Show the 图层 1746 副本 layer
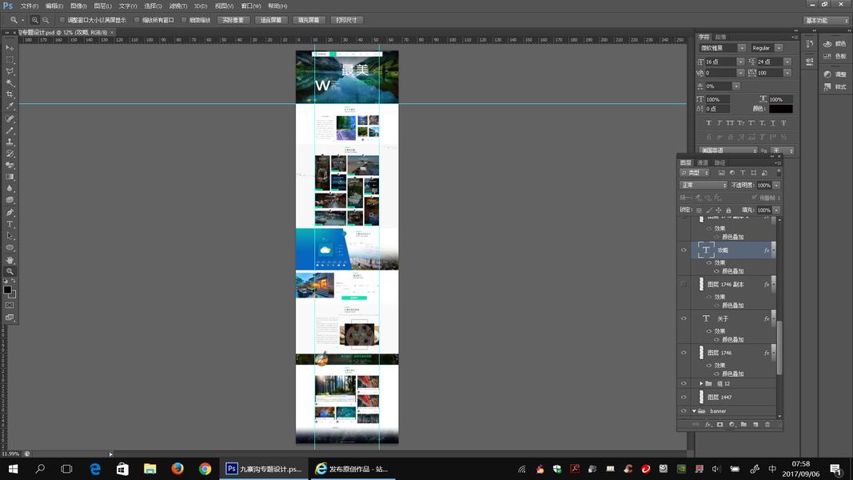The image size is (853, 480). (x=684, y=284)
